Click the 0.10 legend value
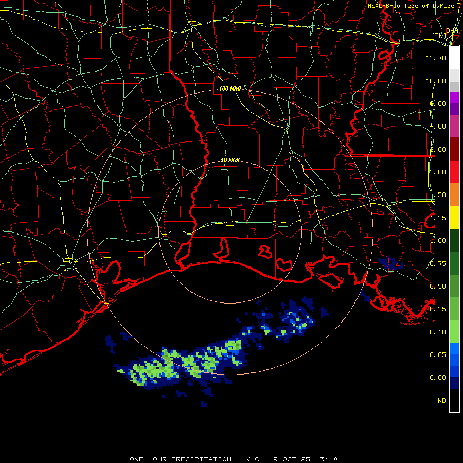 [x=438, y=332]
